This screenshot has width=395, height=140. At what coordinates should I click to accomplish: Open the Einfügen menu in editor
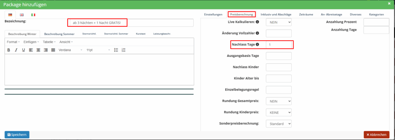click(x=31, y=42)
